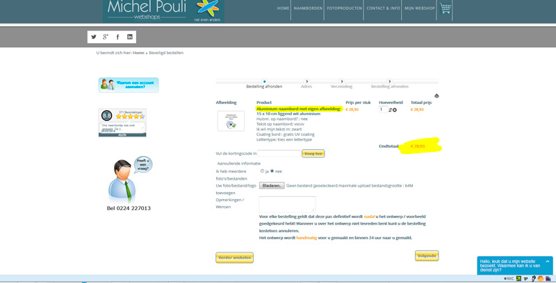Click the printer icon above the product table
This screenshot has height=283, width=556.
436,96
